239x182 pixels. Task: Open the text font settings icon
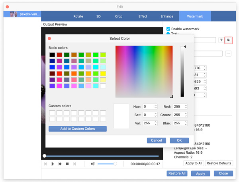(221, 40)
